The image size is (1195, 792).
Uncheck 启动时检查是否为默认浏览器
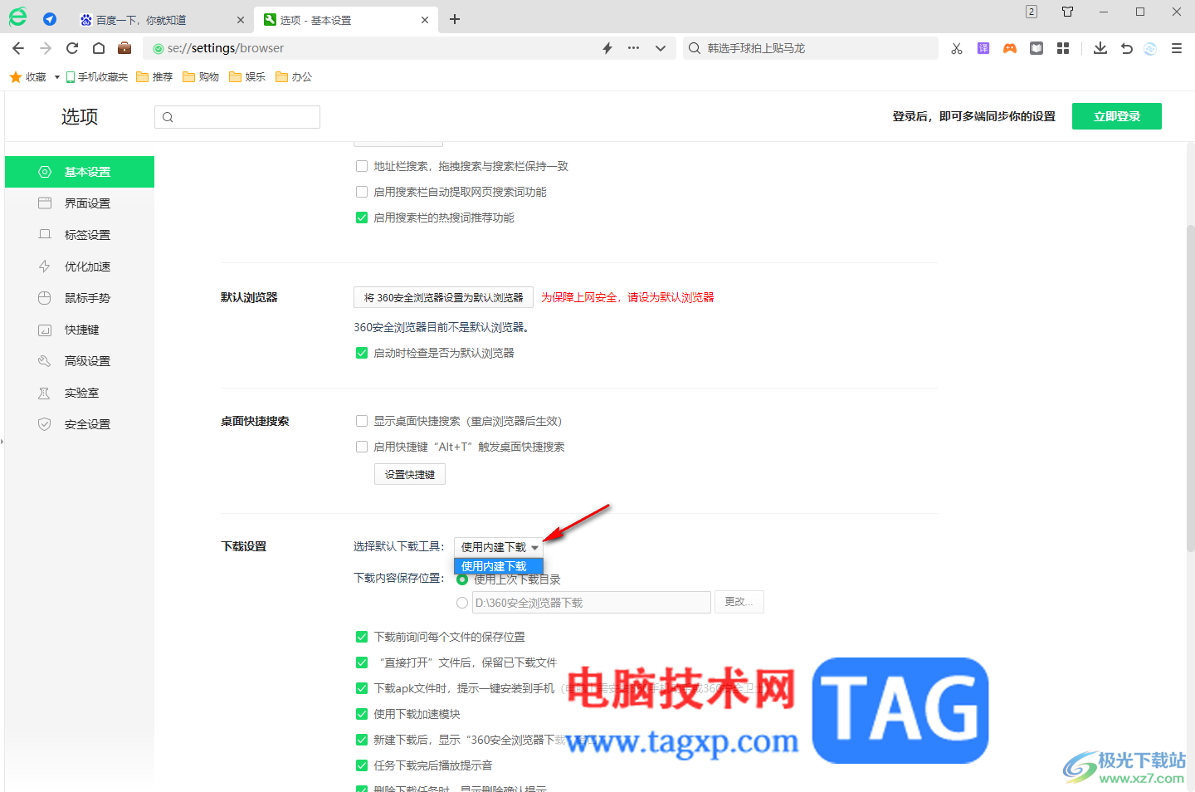[362, 353]
